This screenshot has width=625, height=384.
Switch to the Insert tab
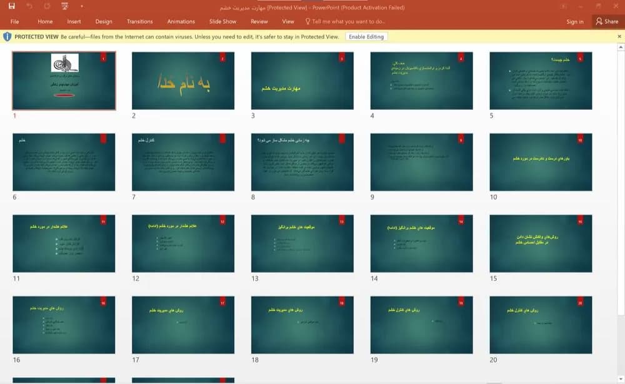pos(74,21)
